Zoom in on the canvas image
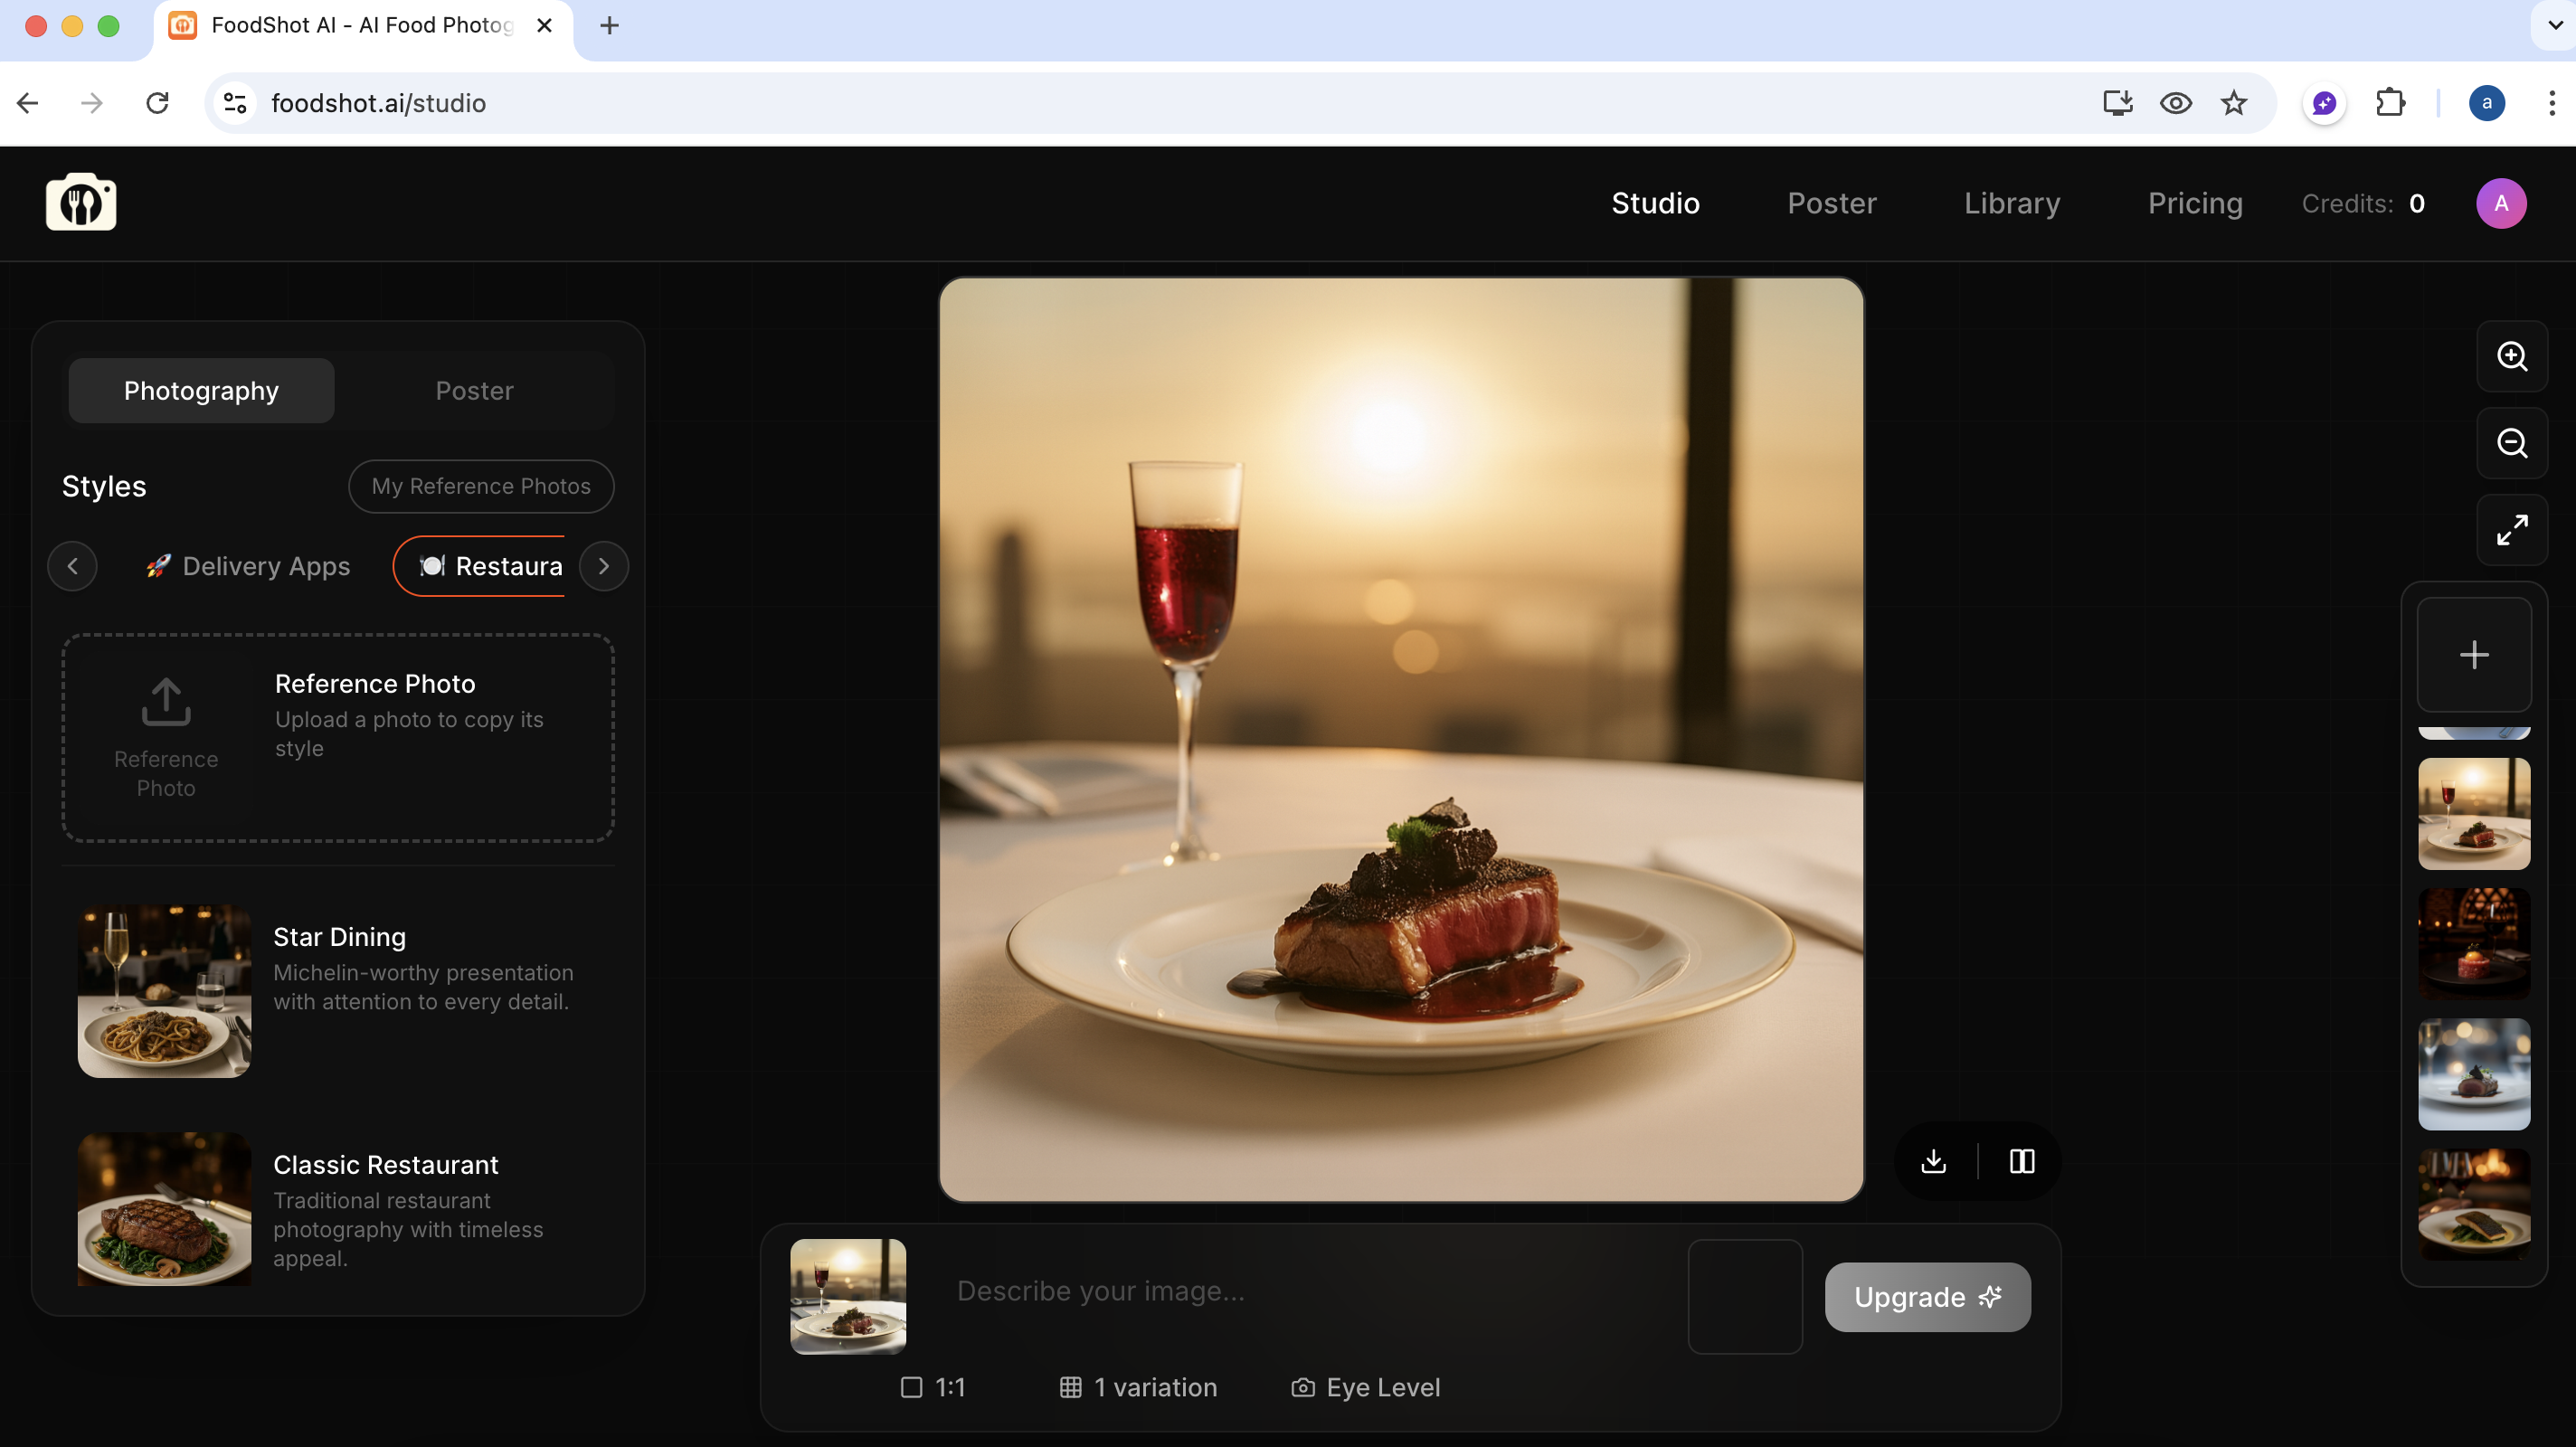Viewport: 2576px width, 1447px height. pyautogui.click(x=2511, y=356)
